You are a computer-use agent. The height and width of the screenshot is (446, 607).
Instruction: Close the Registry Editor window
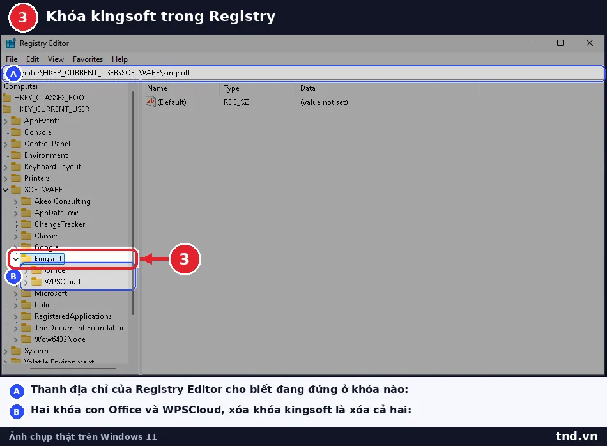point(590,43)
